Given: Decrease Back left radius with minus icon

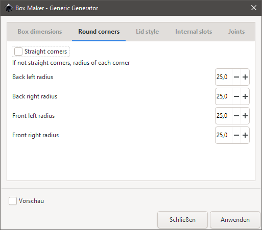Looking at the screenshot, I should [236, 77].
